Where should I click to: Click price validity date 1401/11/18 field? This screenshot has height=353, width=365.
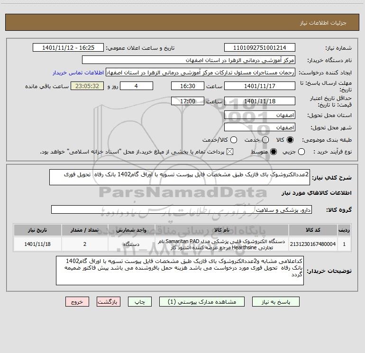click(260, 101)
